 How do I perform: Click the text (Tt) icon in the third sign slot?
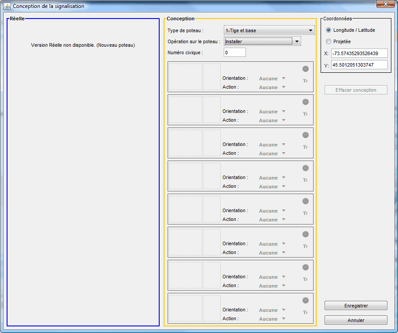pyautogui.click(x=305, y=147)
